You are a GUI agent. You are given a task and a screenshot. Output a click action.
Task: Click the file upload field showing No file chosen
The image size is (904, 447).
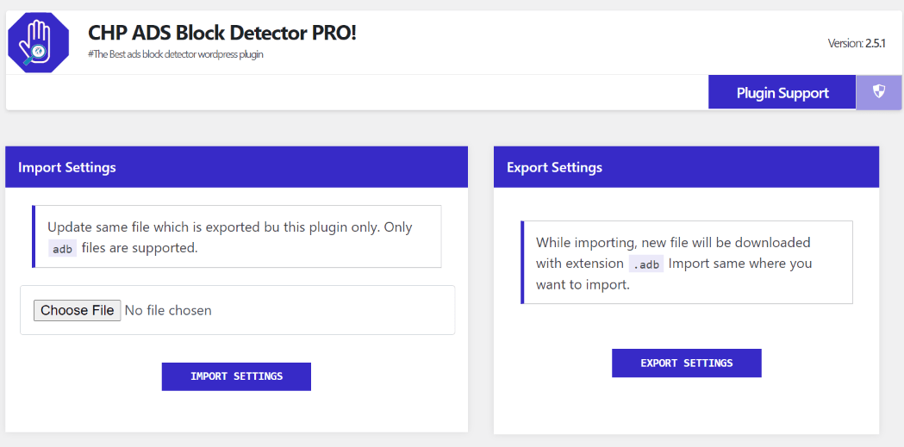coord(238,310)
